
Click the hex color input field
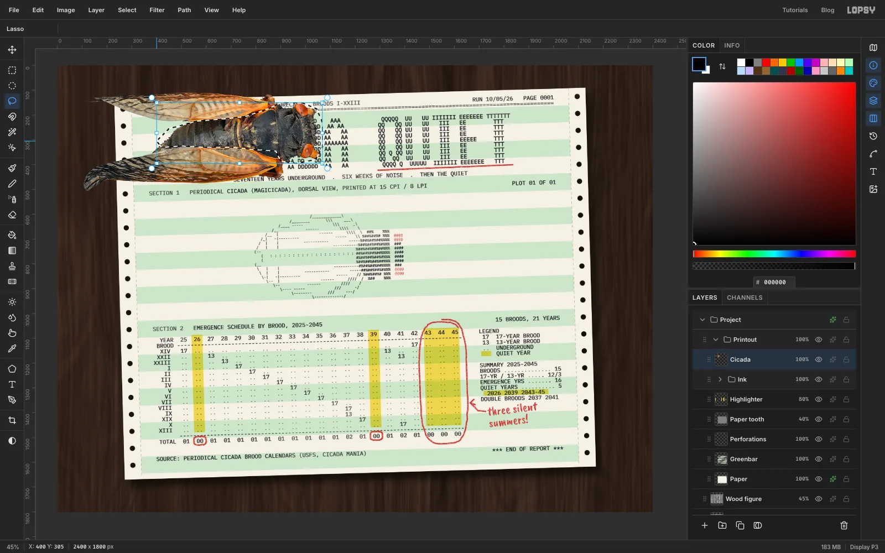coord(774,282)
